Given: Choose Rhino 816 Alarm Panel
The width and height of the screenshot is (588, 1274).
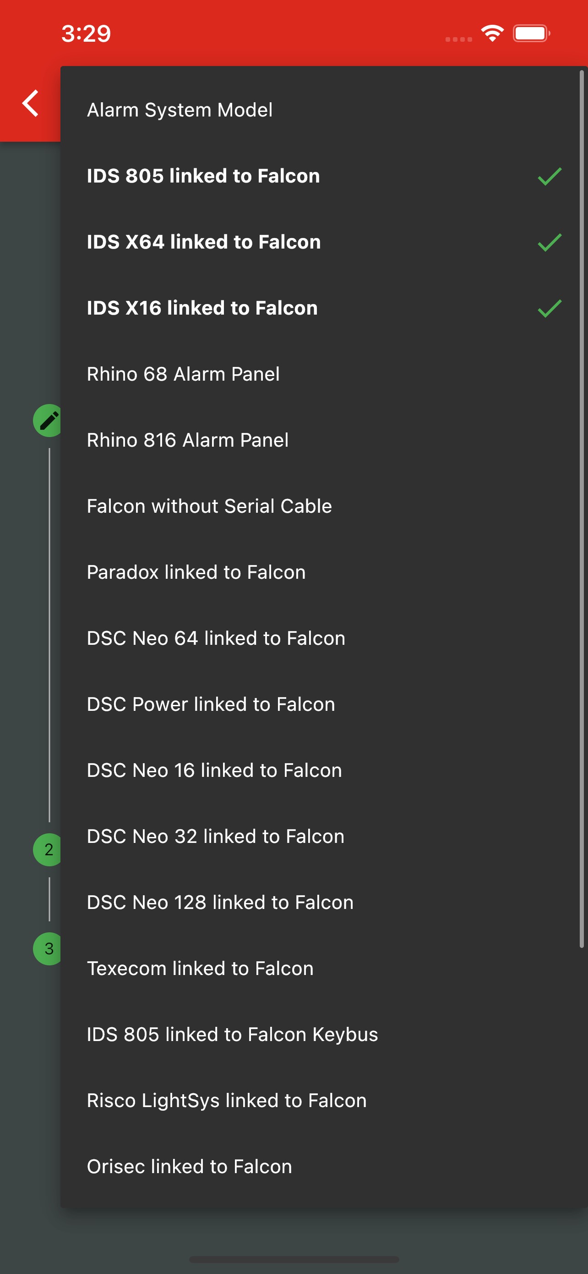Looking at the screenshot, I should 188,440.
